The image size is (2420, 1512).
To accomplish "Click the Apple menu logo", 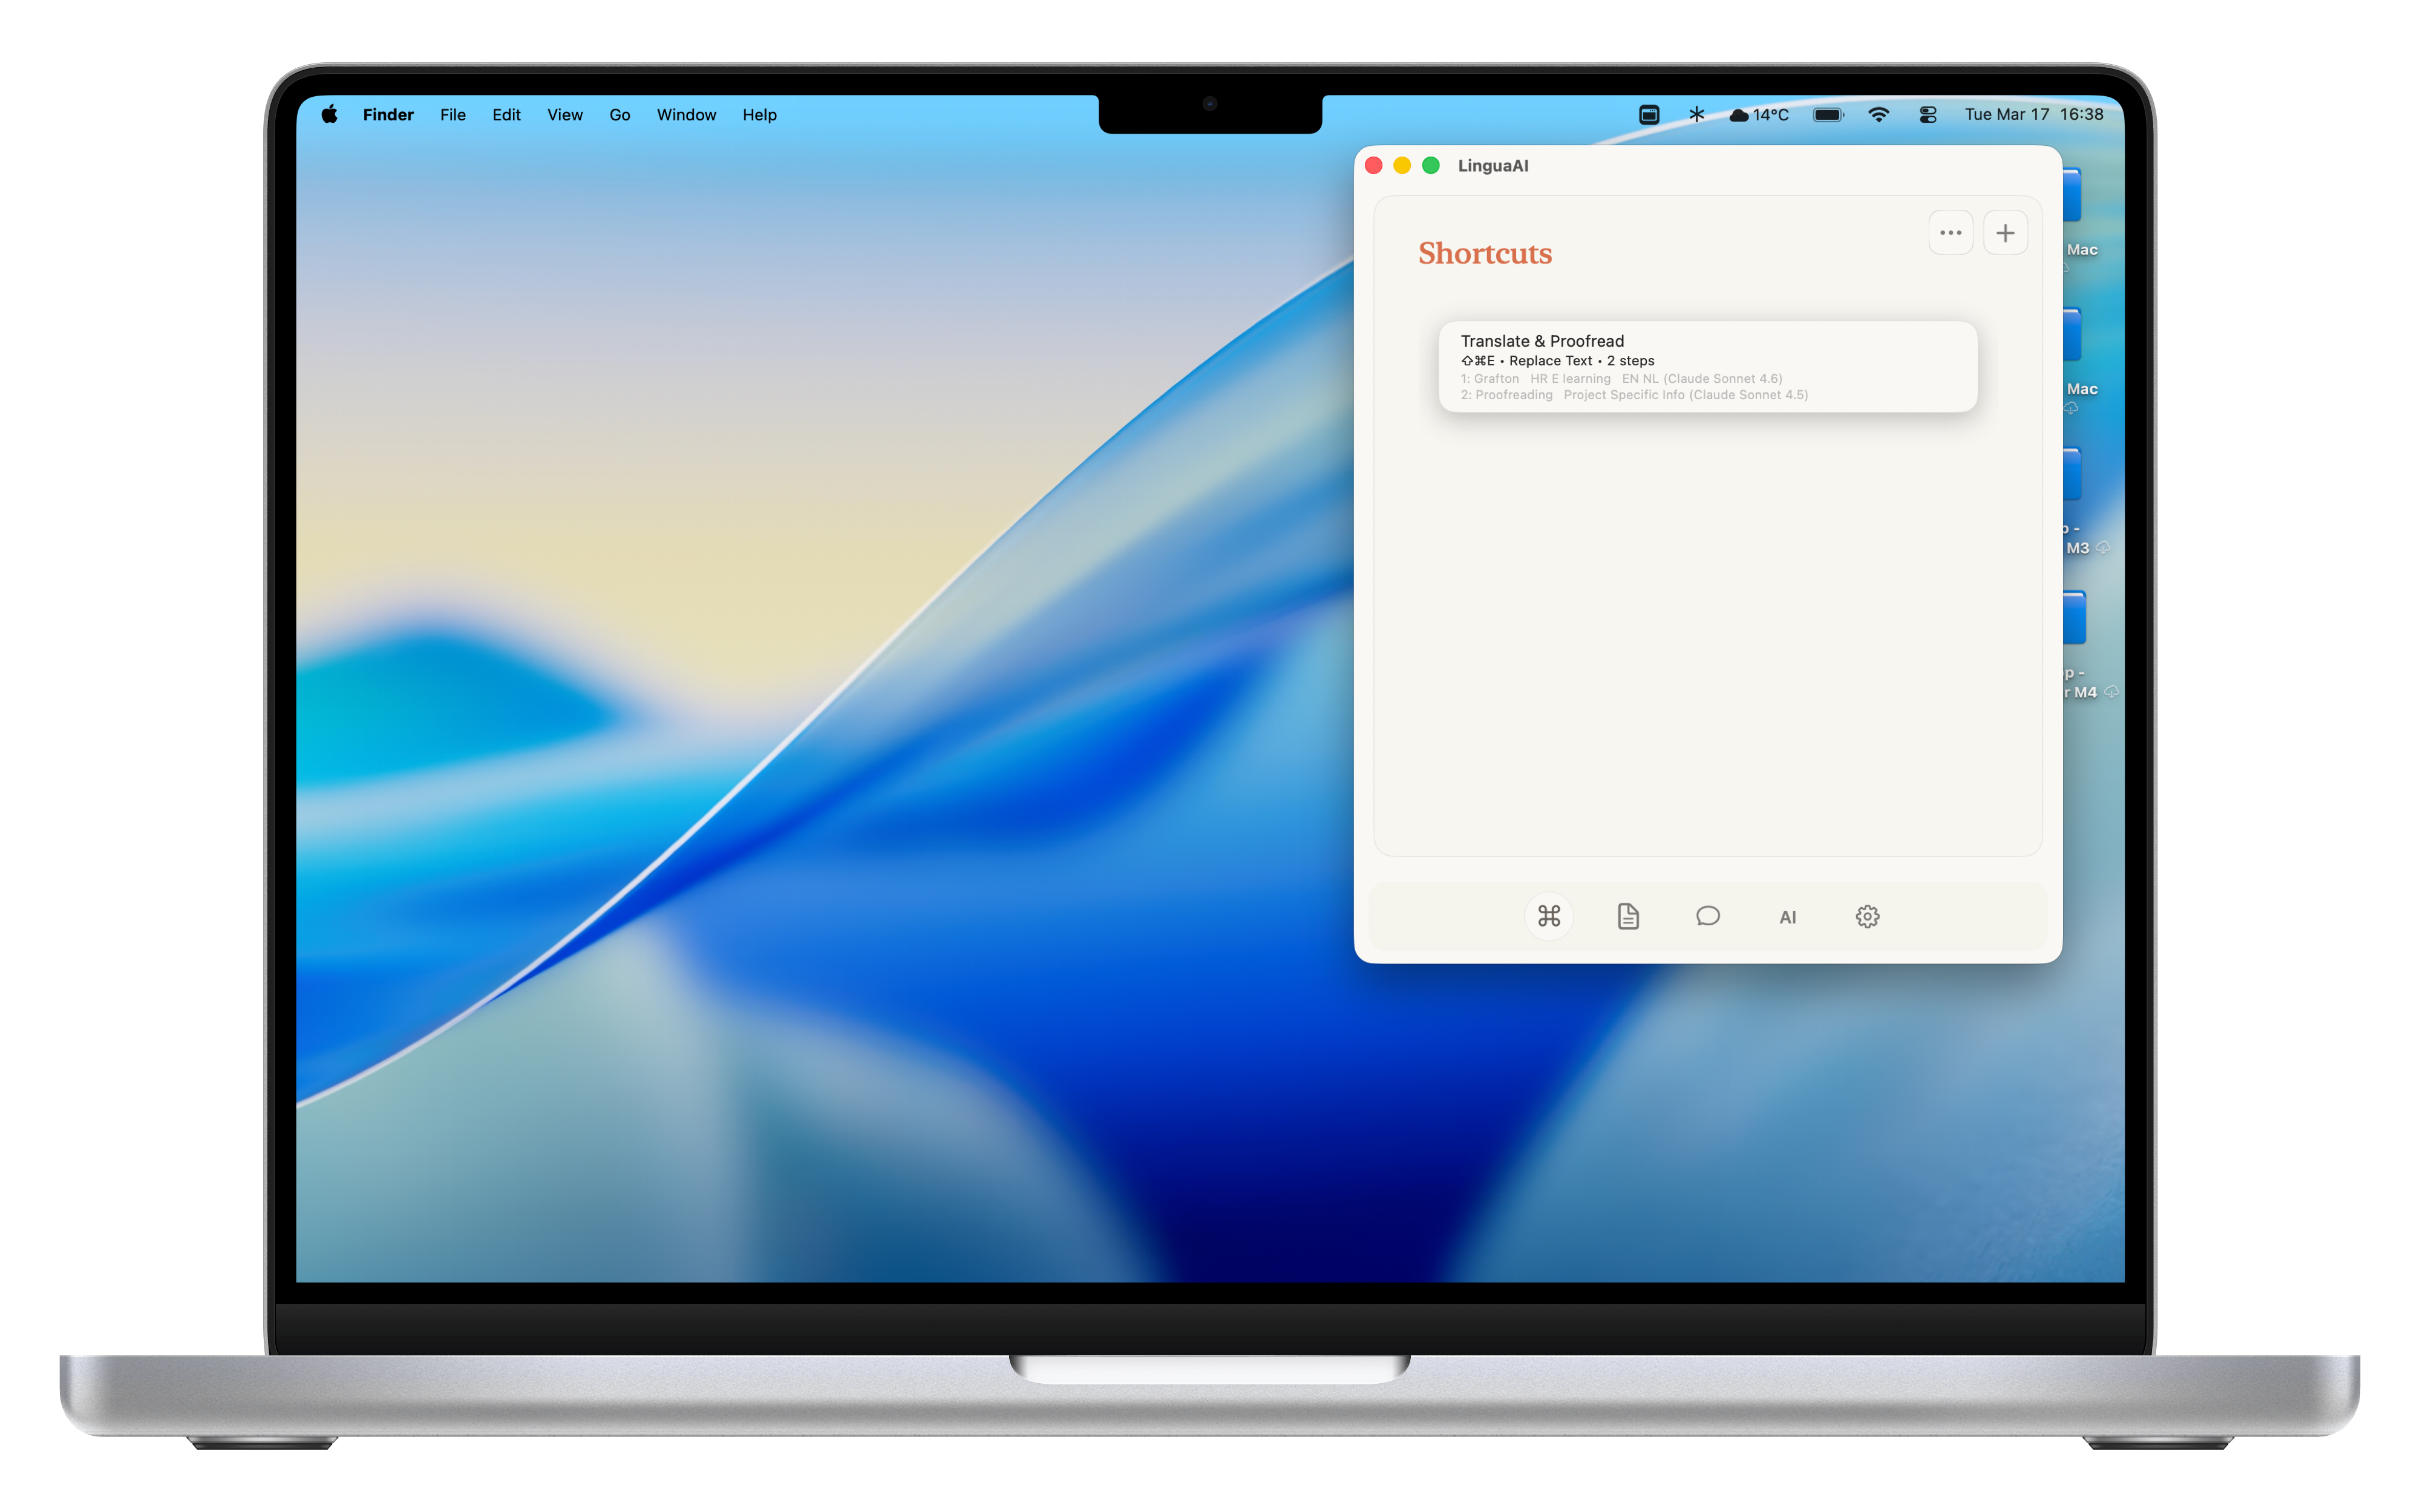I will tap(329, 115).
